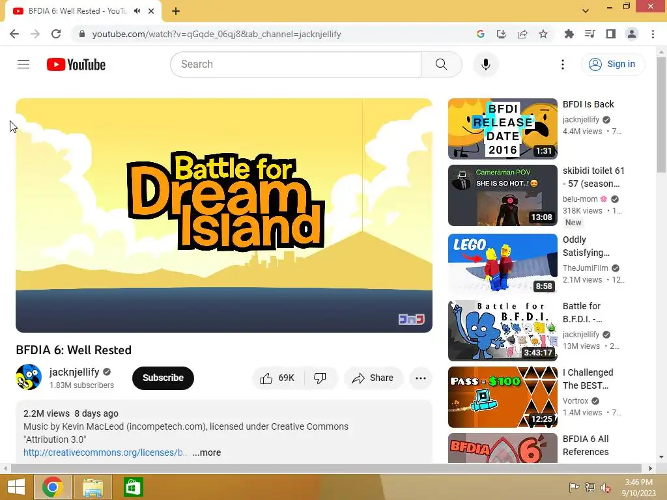Image resolution: width=667 pixels, height=500 pixels.
Task: Reload the current page
Action: (56, 34)
